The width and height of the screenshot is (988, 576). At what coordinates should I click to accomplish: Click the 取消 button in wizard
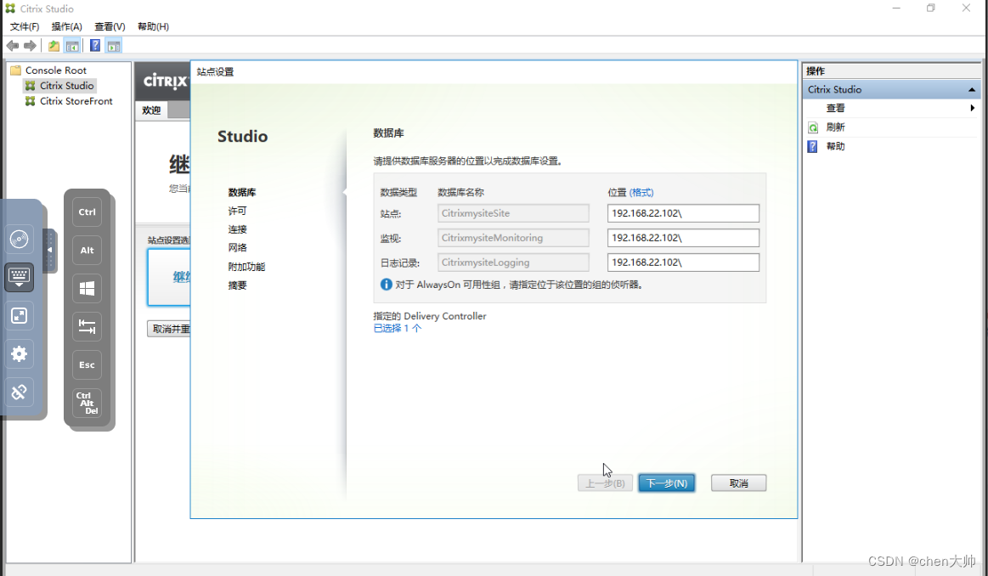pos(738,483)
